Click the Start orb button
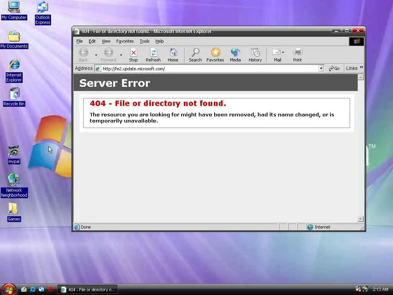 tap(9, 289)
